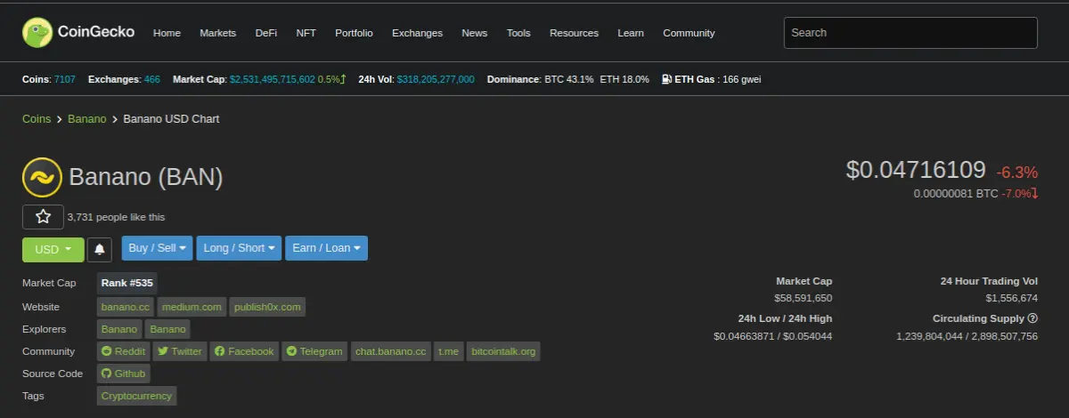Open the bitcointalk.org link

(x=503, y=351)
